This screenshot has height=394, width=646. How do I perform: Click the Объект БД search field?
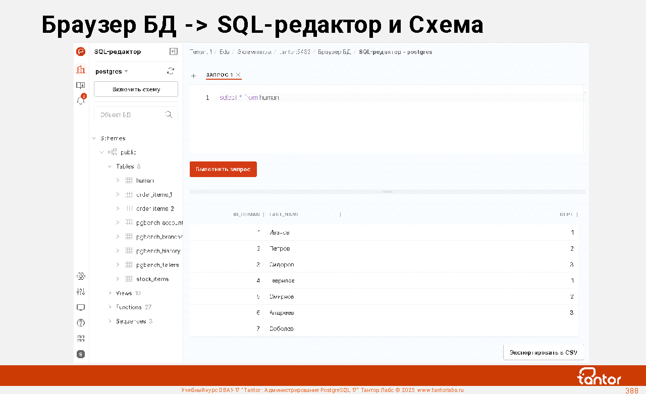[131, 115]
